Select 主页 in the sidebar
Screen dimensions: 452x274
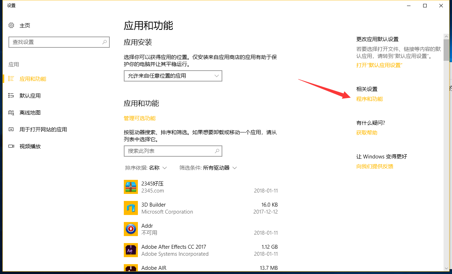pos(25,25)
